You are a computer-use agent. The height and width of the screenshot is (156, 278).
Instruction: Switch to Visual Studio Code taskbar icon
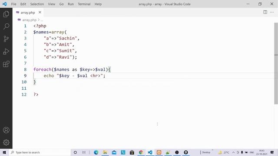click(150, 152)
